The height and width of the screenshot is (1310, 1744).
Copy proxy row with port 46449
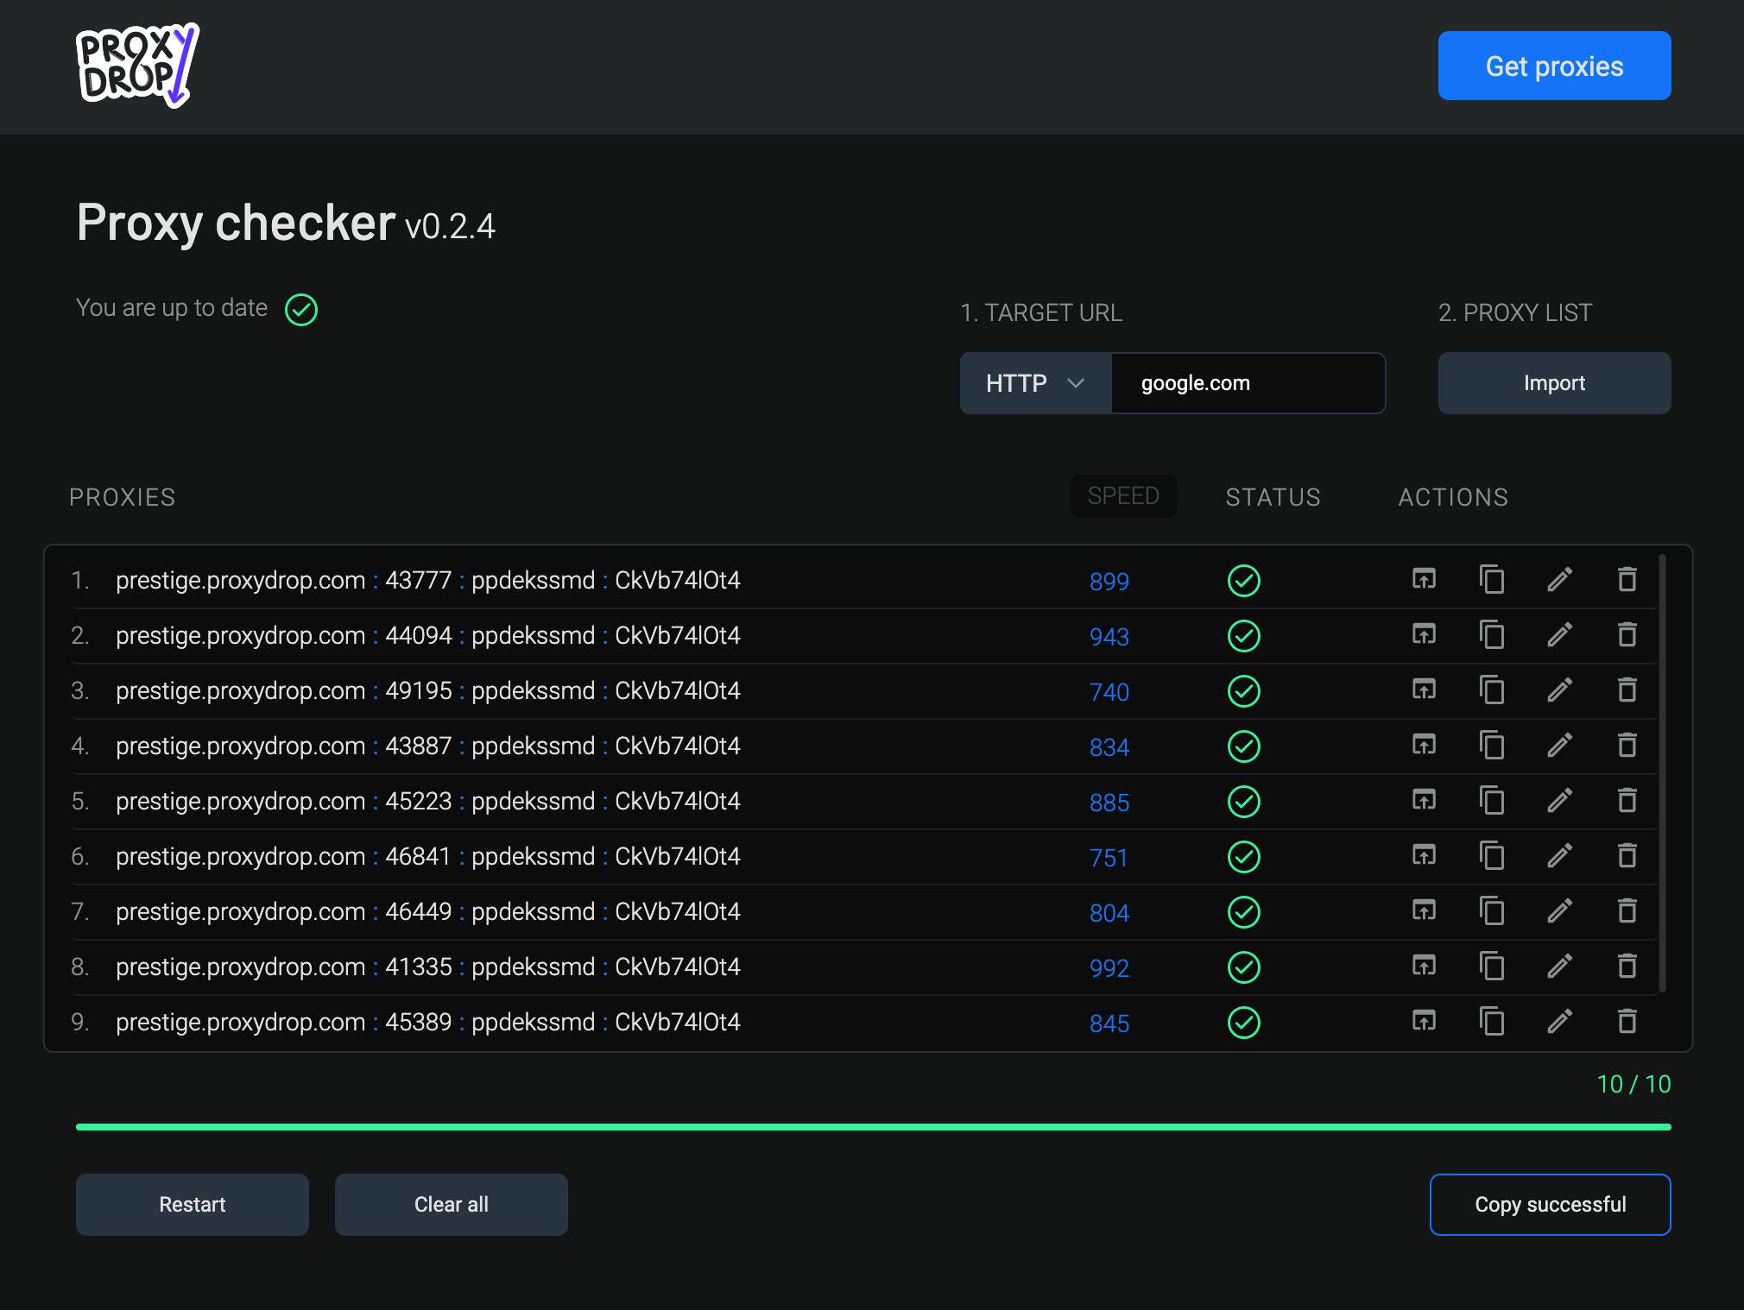[1492, 910]
